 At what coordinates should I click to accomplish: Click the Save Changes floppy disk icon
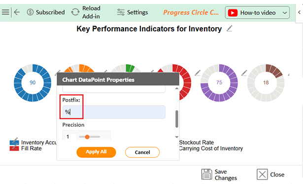click(206, 174)
